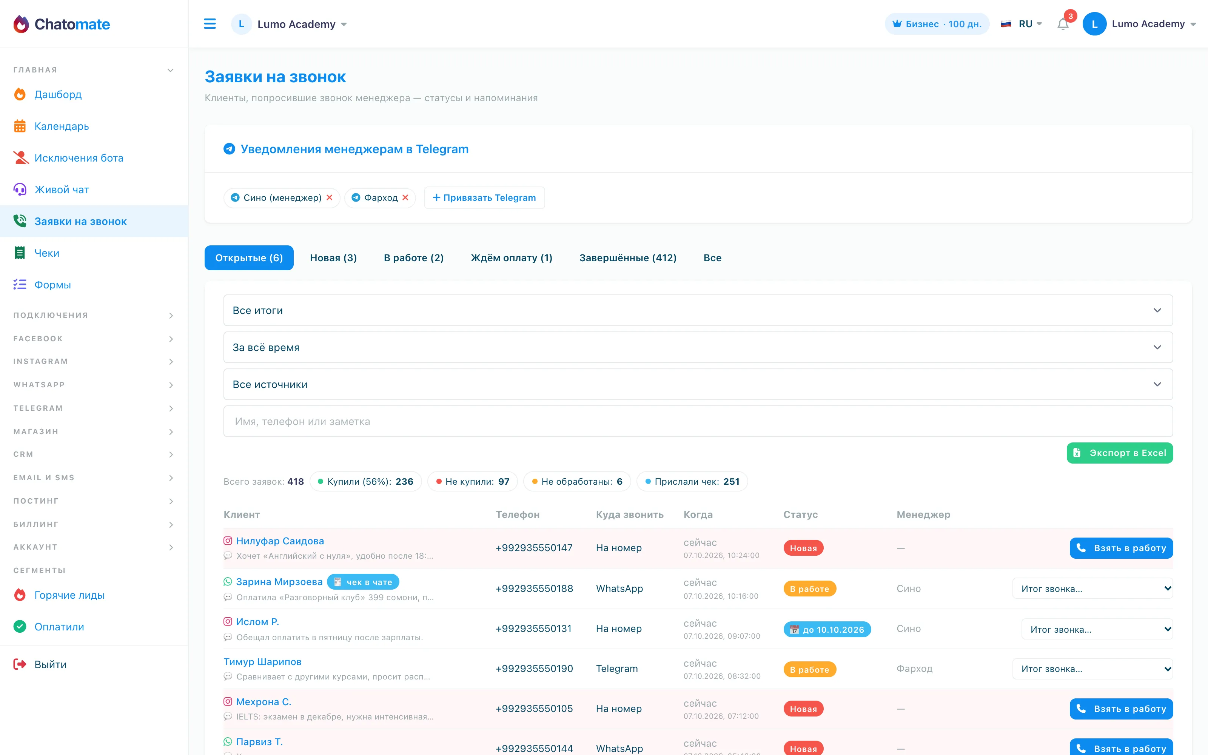This screenshot has height=755, width=1208.
Task: Click Telegram icon in Сино chip
Action: (235, 198)
